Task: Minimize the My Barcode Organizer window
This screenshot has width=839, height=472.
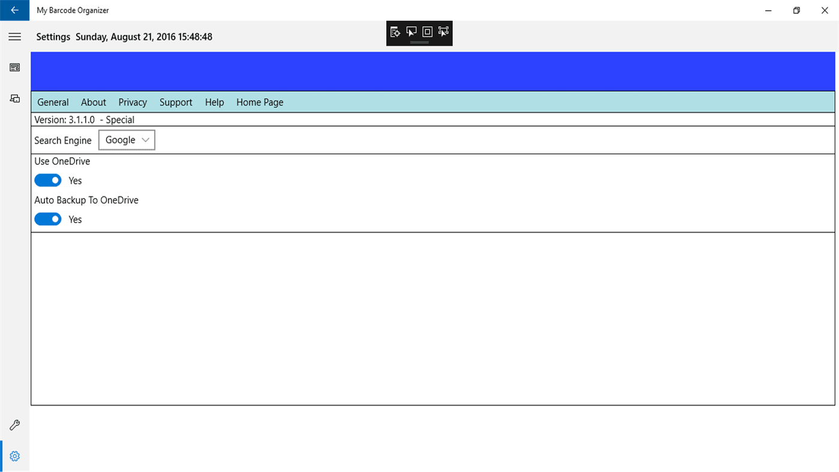Action: [768, 10]
